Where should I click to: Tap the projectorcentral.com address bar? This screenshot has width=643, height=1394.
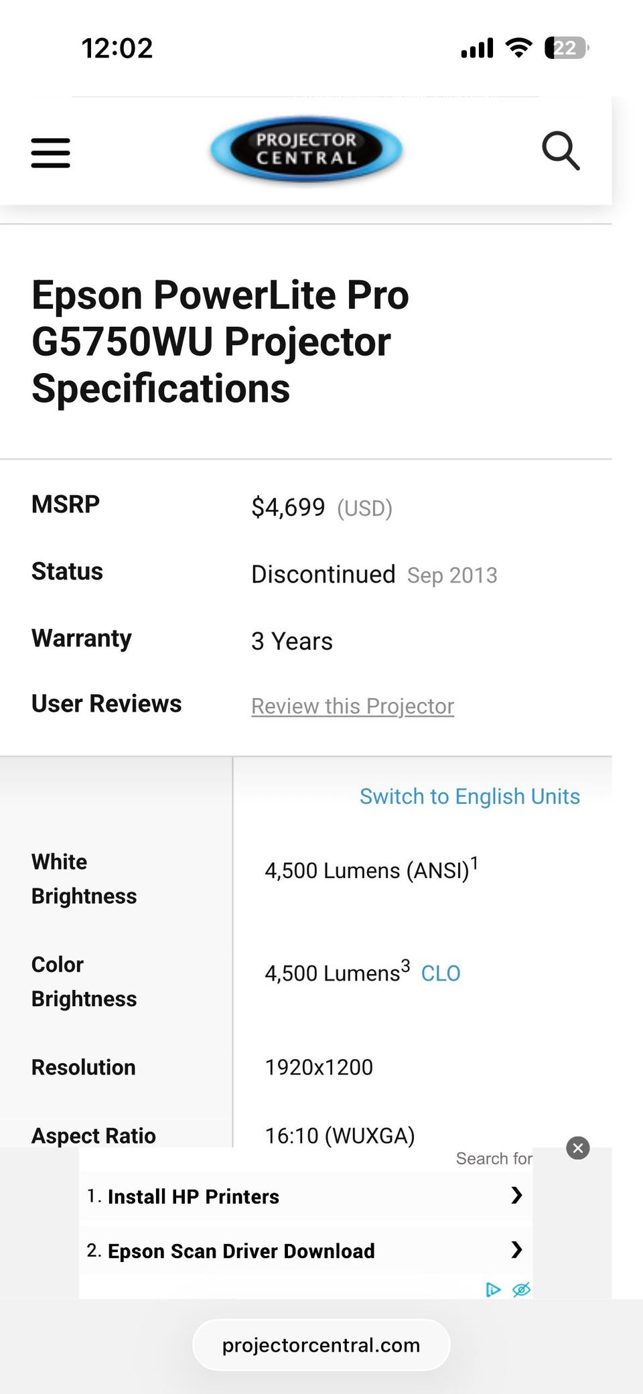[321, 1345]
